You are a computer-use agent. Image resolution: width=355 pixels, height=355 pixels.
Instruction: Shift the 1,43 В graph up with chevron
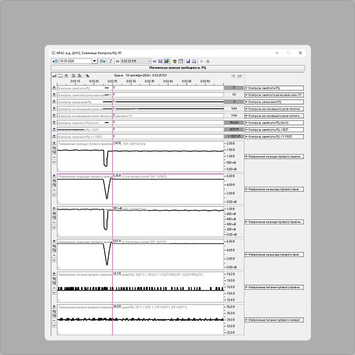(x=54, y=157)
